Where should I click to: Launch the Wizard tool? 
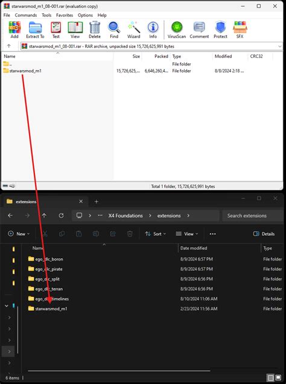tap(133, 30)
